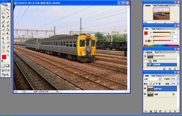Open the Color panel flyout menu
The width and height of the screenshot is (182, 116).
pyautogui.click(x=178, y=29)
